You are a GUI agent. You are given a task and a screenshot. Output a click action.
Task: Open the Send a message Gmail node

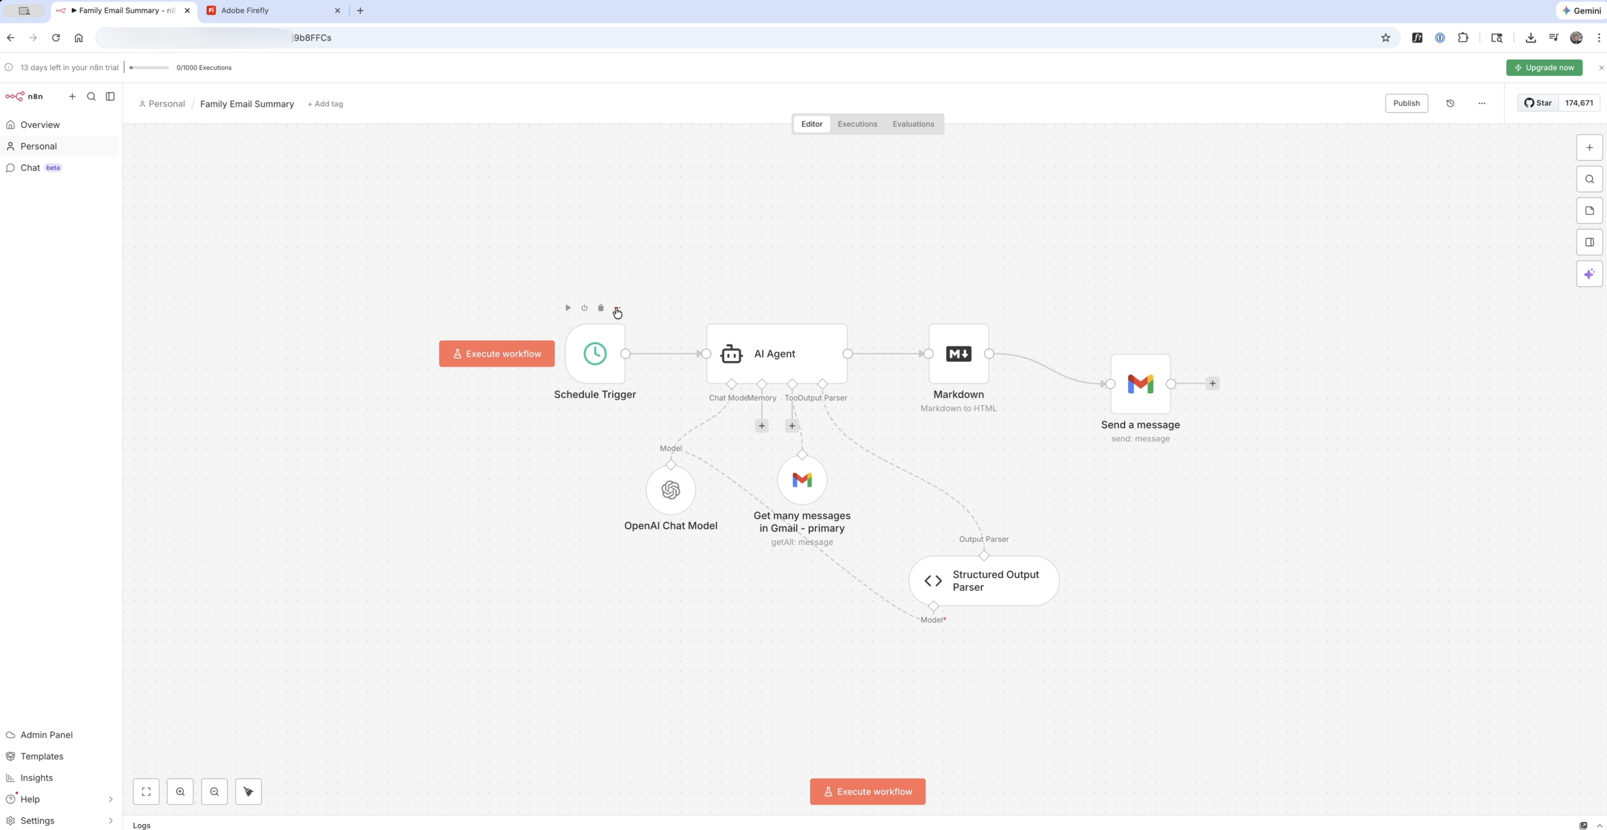1140,384
